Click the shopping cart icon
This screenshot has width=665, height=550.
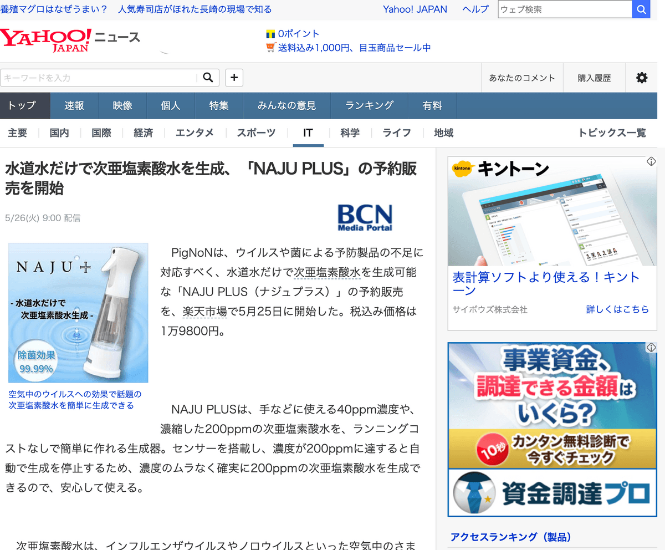(271, 48)
